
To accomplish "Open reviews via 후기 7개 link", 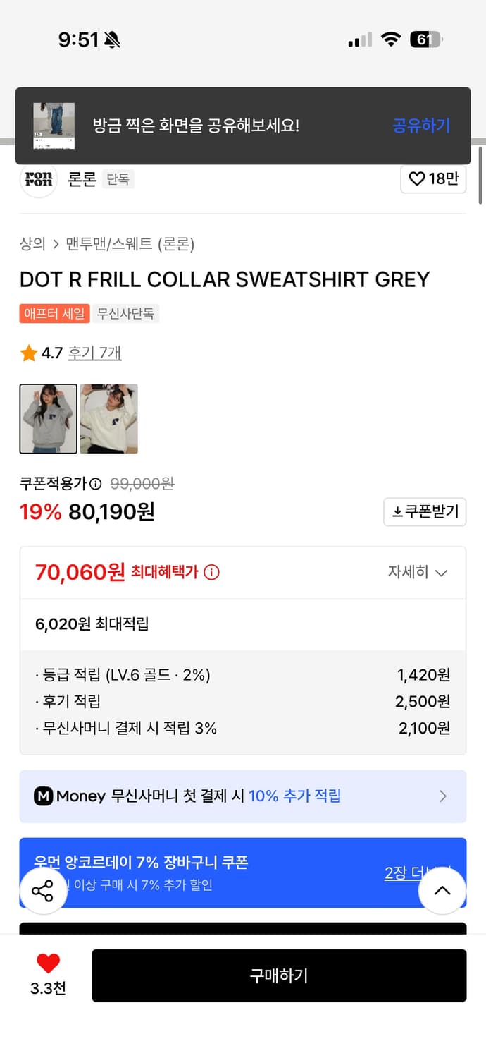I will 94,353.
